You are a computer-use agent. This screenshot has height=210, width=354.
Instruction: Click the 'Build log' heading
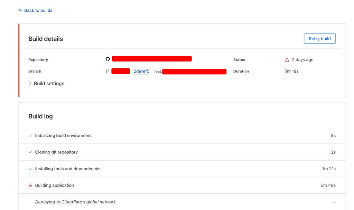tap(41, 116)
